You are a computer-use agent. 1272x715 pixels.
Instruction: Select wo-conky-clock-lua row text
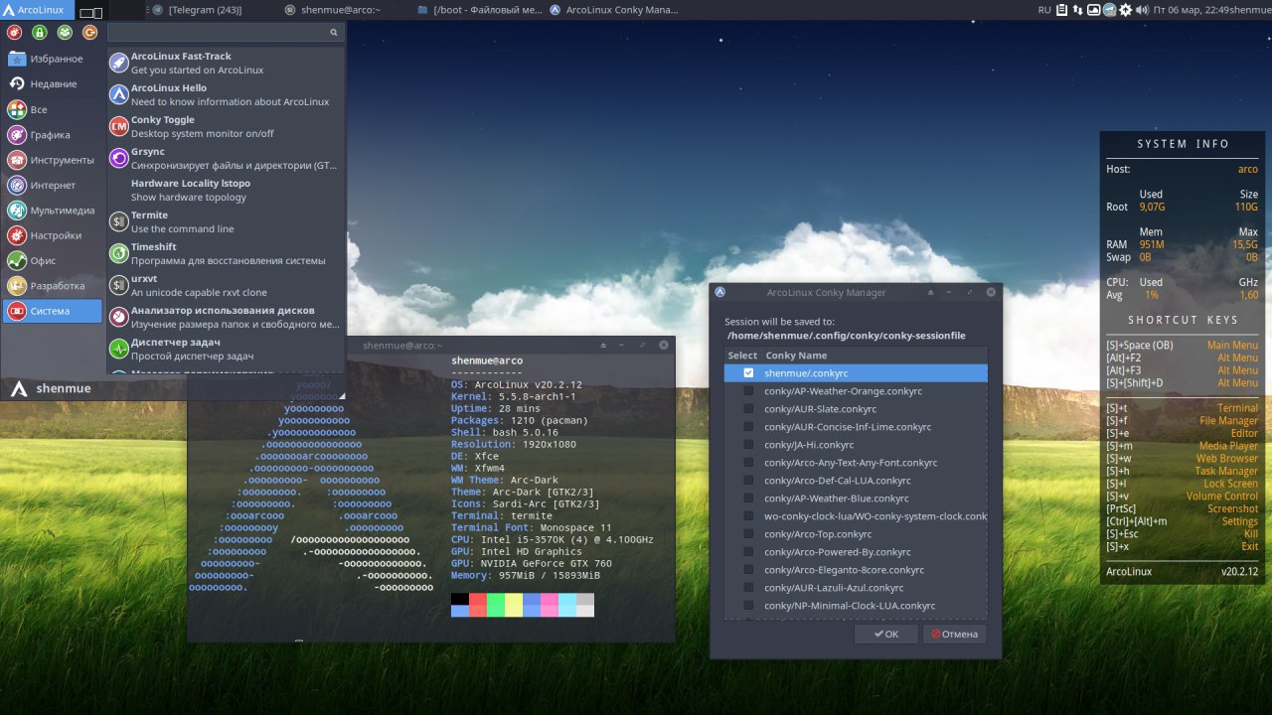(875, 516)
